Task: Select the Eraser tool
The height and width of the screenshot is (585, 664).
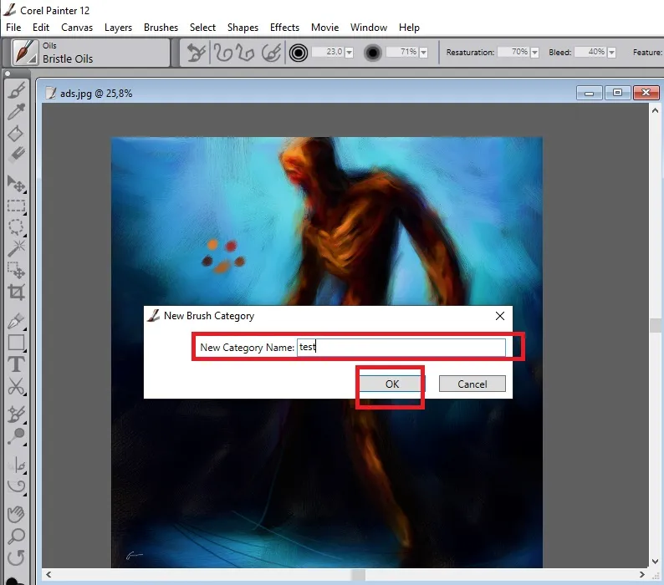Action: tap(17, 155)
